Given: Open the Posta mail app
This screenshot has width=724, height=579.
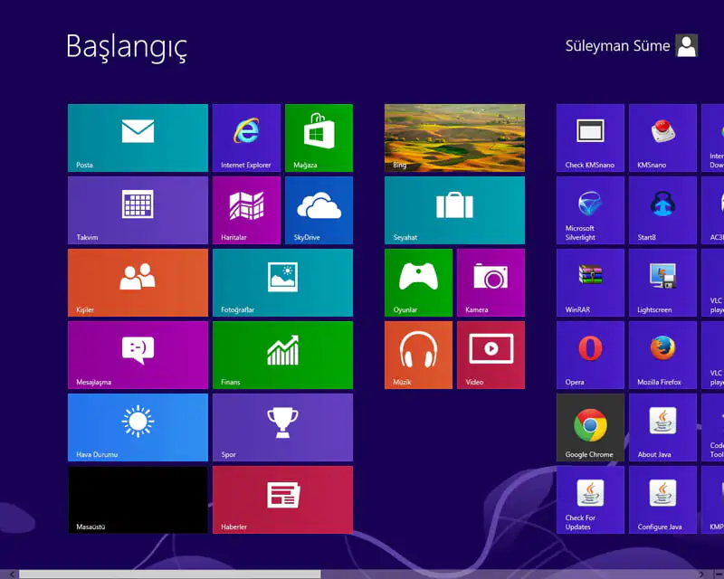Looking at the screenshot, I should click(x=137, y=138).
